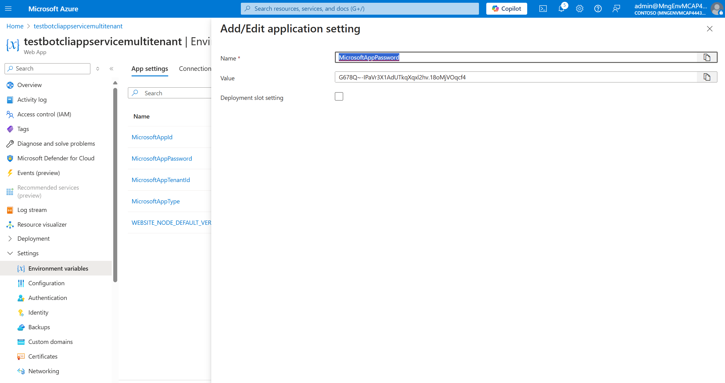Open the portal hamburger menu
This screenshot has height=383, width=725.
click(x=9, y=9)
